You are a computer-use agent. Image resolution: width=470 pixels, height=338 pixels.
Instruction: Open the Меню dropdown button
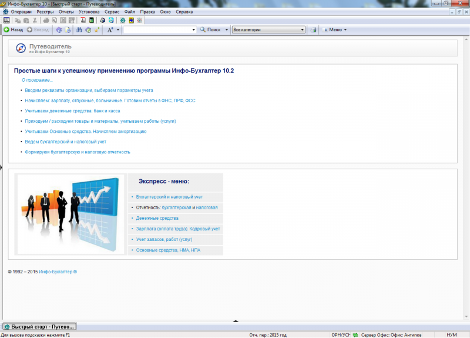(334, 30)
